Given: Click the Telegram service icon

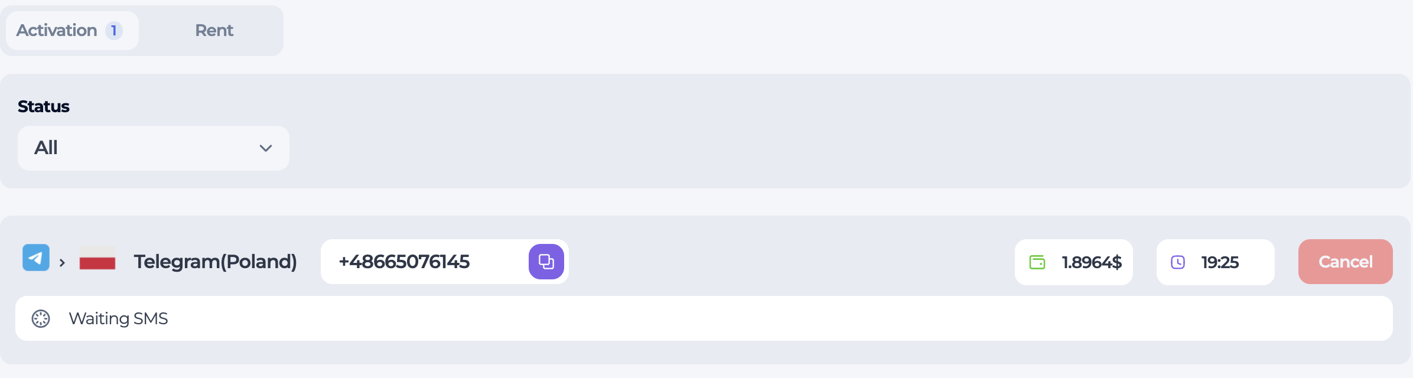Looking at the screenshot, I should tap(36, 258).
